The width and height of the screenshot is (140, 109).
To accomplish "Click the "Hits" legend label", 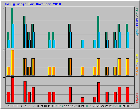I will tap(137, 11).
